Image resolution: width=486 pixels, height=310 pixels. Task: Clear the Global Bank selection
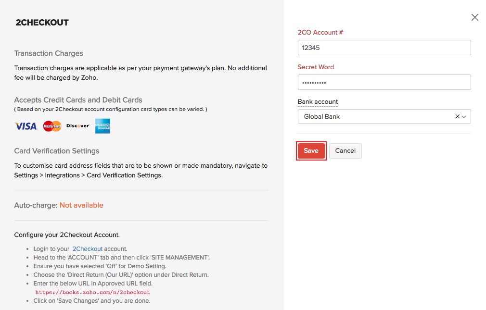(x=457, y=116)
